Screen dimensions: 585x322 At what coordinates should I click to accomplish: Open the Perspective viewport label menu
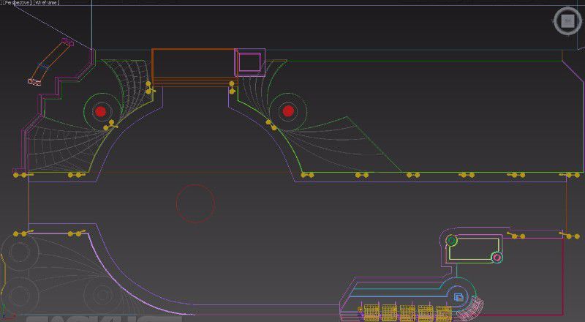click(17, 2)
